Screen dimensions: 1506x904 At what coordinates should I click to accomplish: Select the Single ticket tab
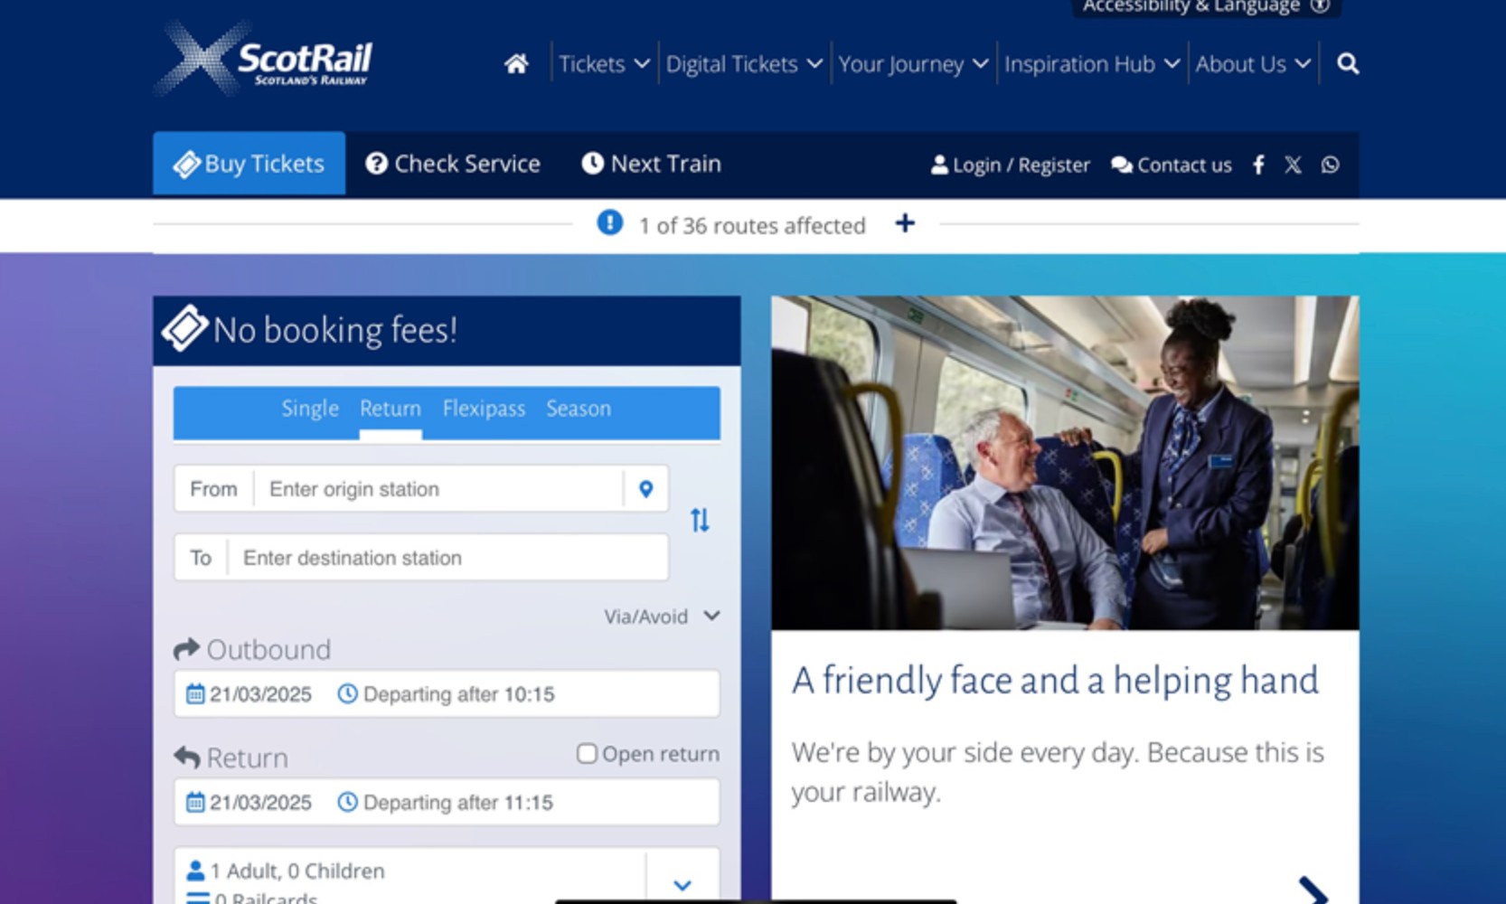click(x=310, y=409)
